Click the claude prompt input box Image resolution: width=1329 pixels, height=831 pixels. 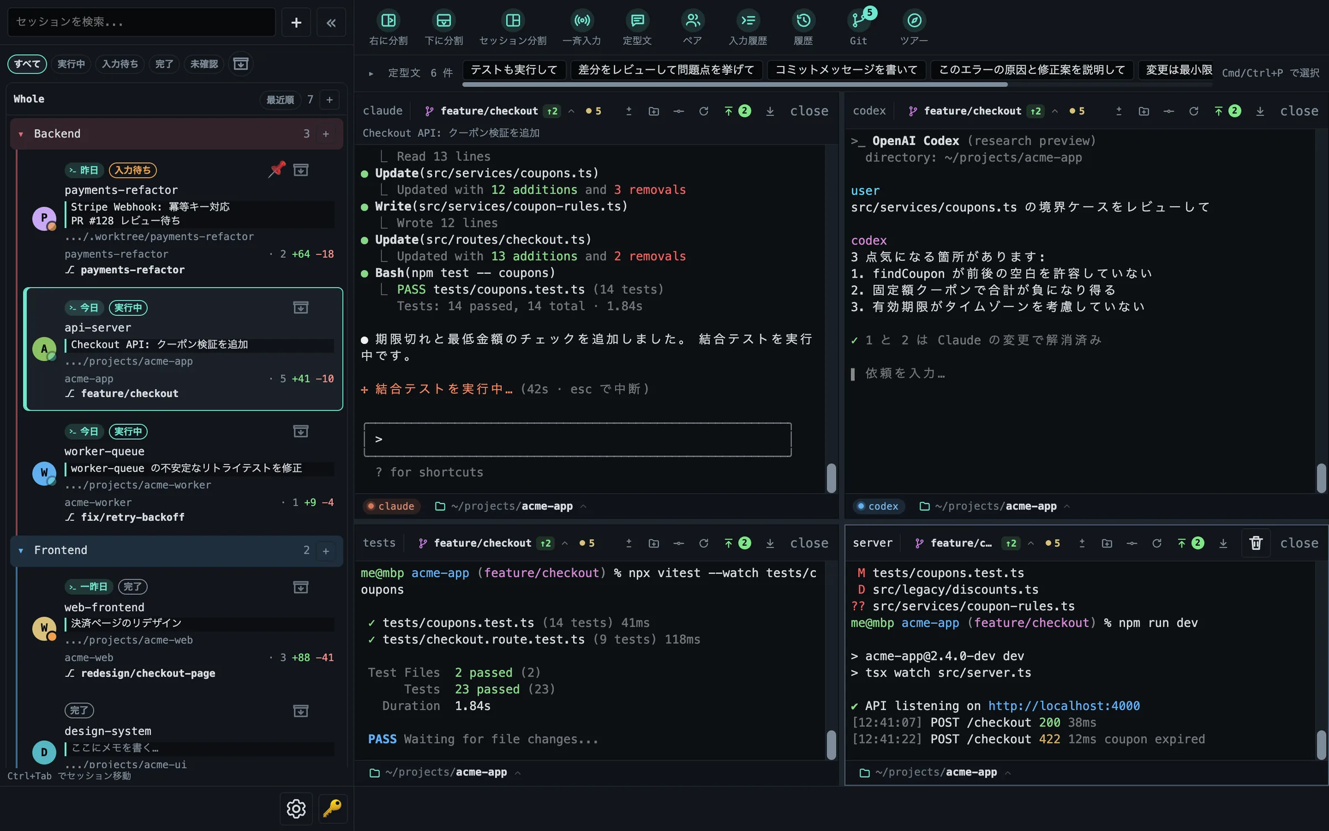(578, 440)
